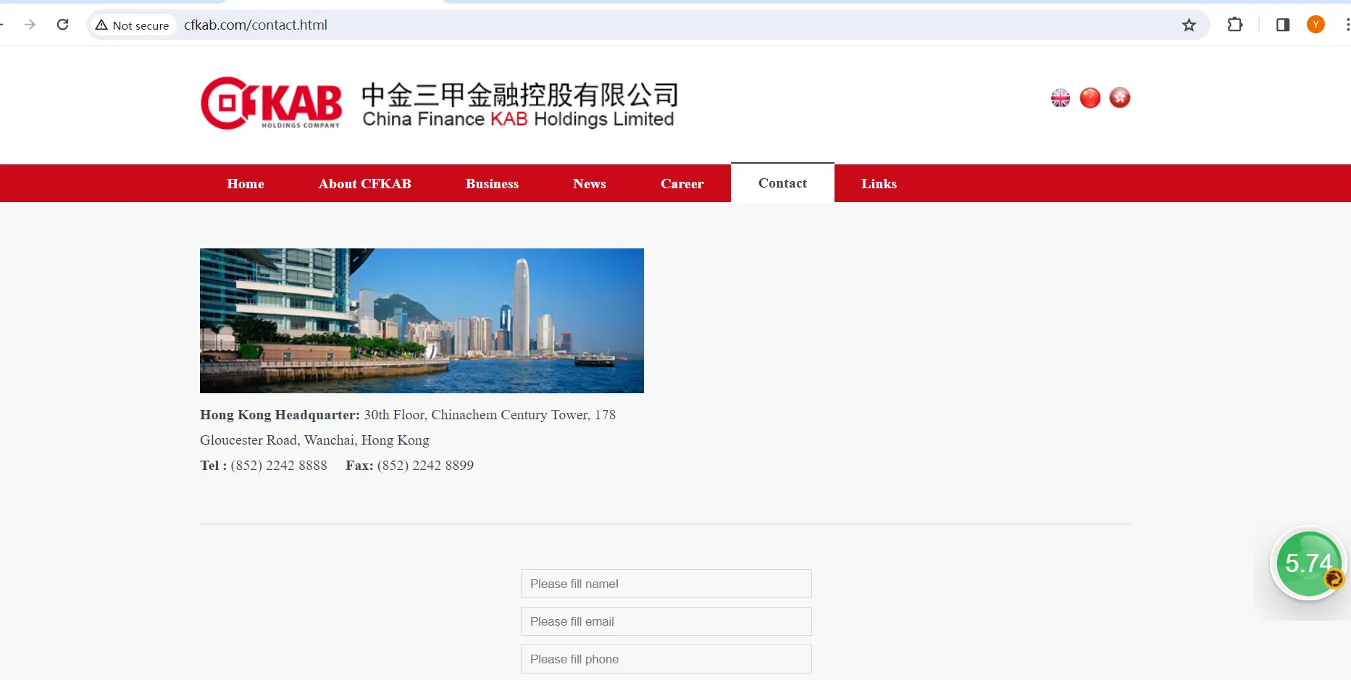Click the address bar URL cfkab.com/contact.html
Viewport: 1351px width, 680px height.
coord(256,25)
